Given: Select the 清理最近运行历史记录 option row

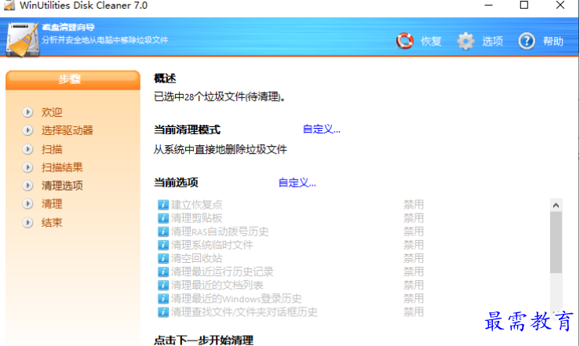Looking at the screenshot, I should point(290,271).
